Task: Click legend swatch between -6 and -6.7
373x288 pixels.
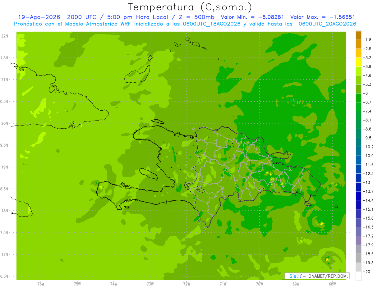Action: click(x=358, y=98)
